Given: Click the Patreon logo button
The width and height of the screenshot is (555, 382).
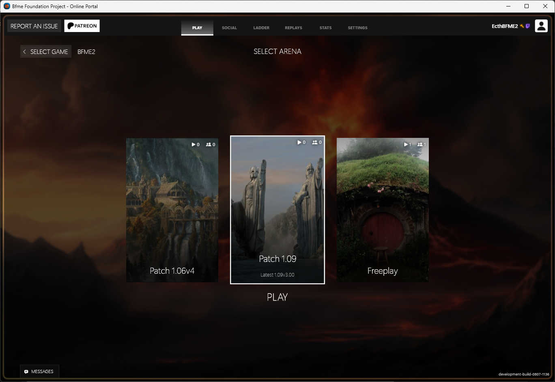Looking at the screenshot, I should pos(82,26).
